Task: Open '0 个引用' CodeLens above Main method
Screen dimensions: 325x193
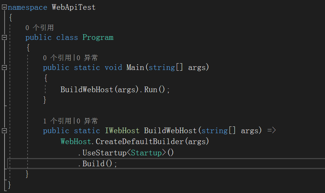Action: point(57,58)
